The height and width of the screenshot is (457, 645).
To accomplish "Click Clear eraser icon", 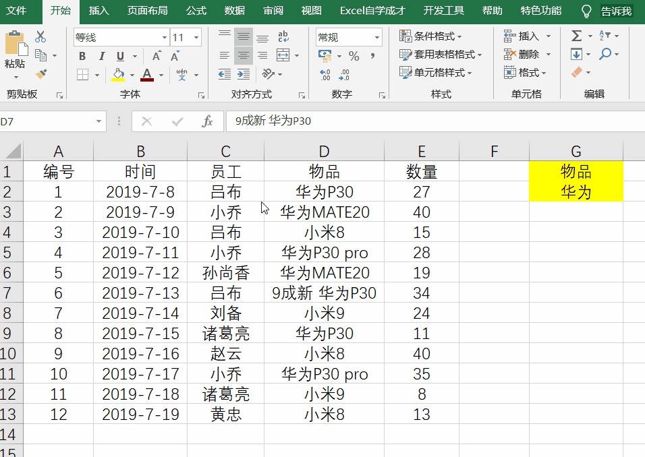I will (x=577, y=72).
